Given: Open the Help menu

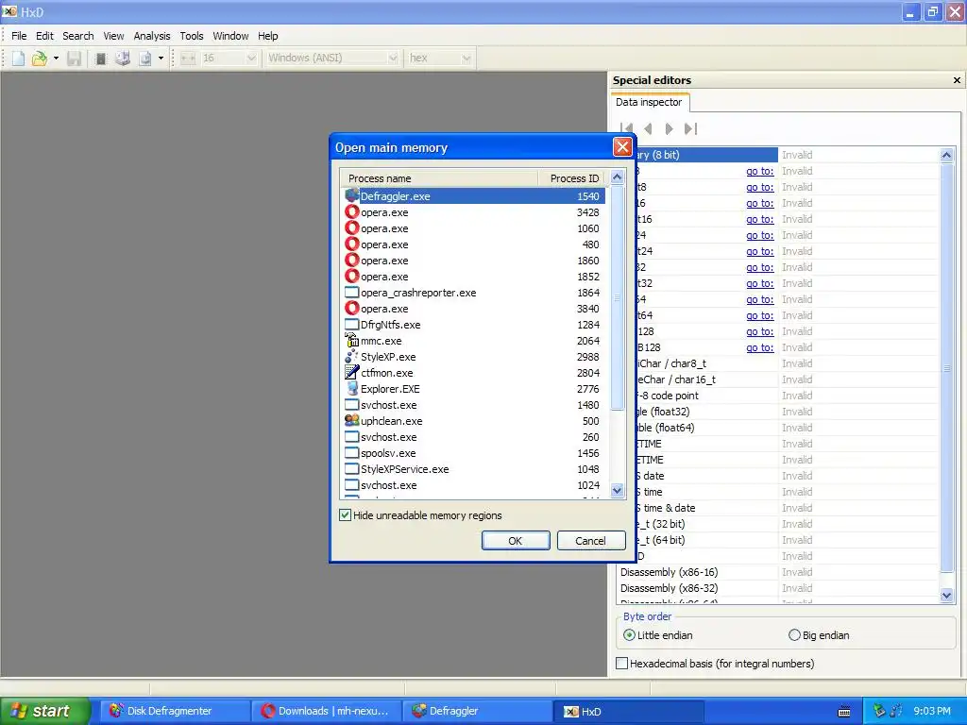Looking at the screenshot, I should (x=267, y=36).
